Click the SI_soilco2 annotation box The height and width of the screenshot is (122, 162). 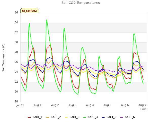(x=30, y=10)
